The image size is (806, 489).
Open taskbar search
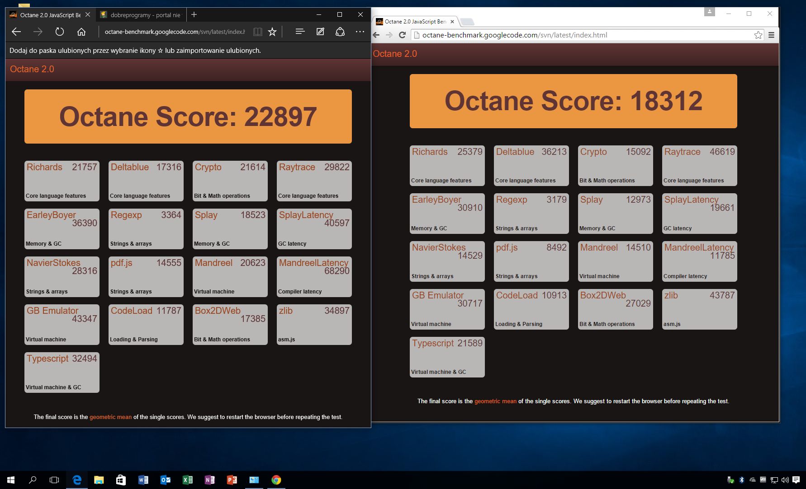point(33,480)
